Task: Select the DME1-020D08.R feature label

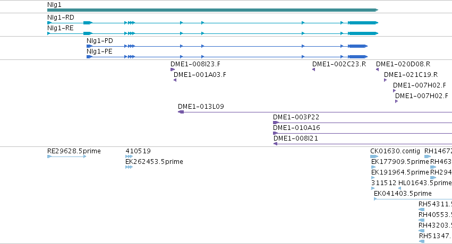Action: click(x=403, y=64)
